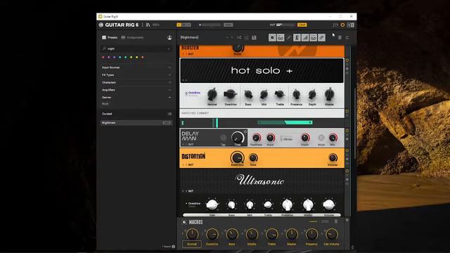Select the Nightmare preset in results

click(136, 123)
